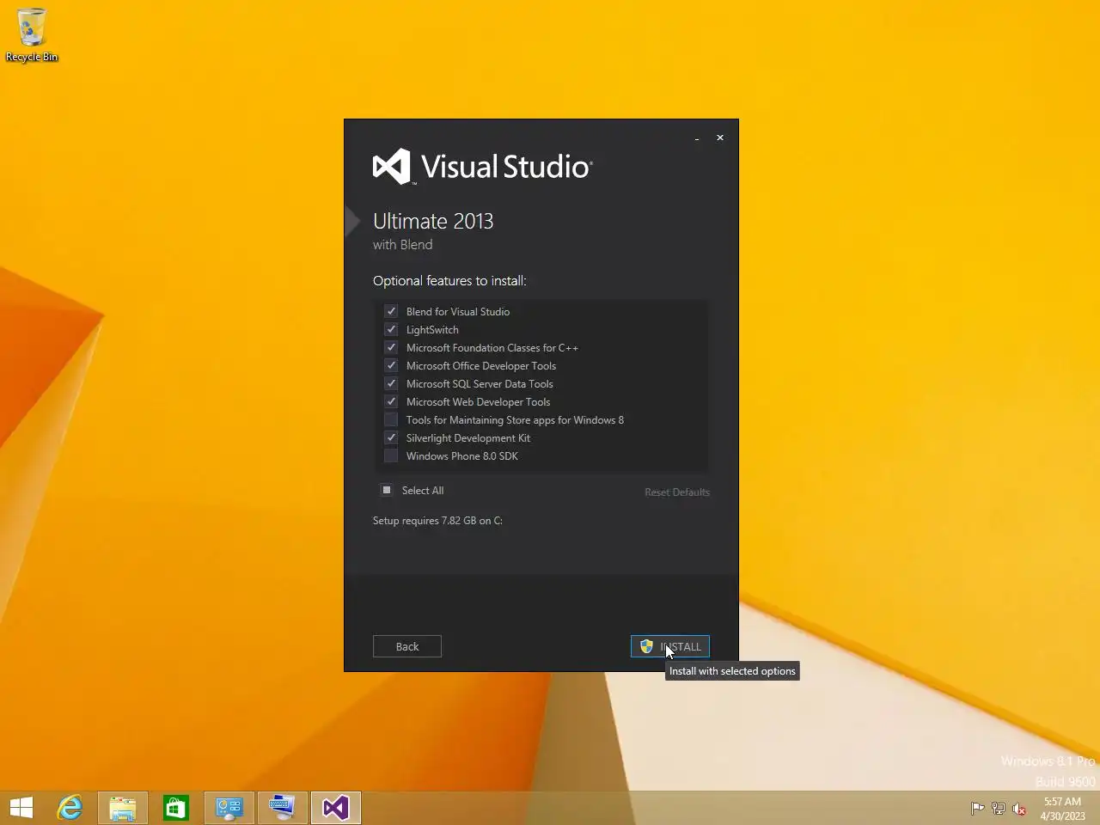Open the Control Panel taskbar icon
Screen dimensions: 1100x825
click(x=229, y=808)
